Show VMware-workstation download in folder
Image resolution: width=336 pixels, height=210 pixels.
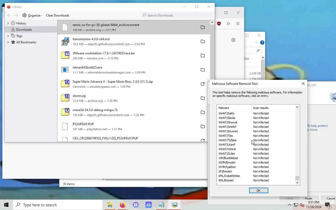click(203, 56)
